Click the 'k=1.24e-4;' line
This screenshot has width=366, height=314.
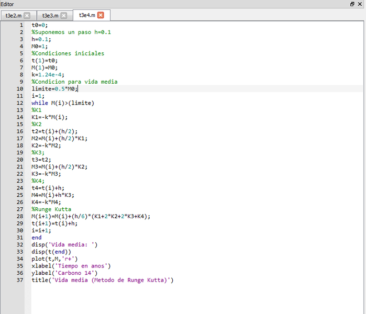pos(48,75)
